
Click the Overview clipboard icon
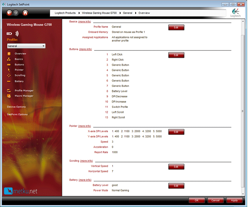pyautogui.click(x=9, y=53)
